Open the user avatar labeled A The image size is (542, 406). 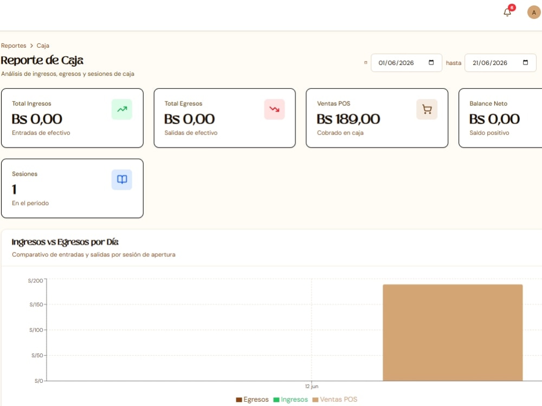(534, 12)
